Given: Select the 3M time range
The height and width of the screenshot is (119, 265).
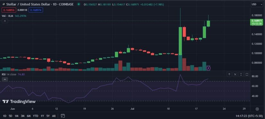Looking at the screenshot, I should [22, 116].
